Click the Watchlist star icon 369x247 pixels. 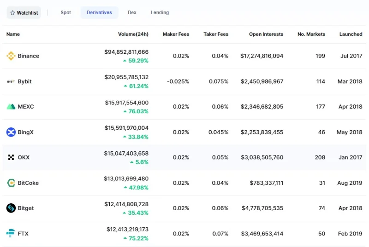point(12,13)
